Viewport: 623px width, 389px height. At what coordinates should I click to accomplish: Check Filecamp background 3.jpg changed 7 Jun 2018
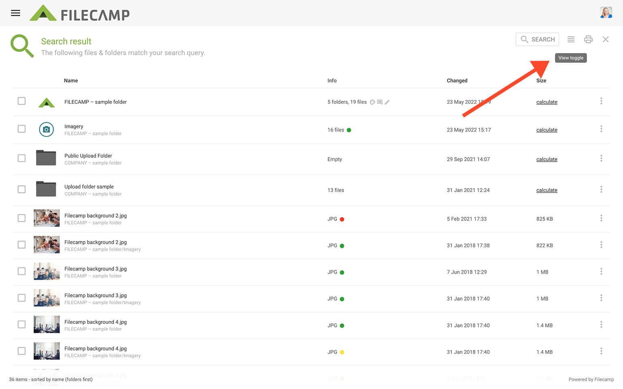pos(21,271)
